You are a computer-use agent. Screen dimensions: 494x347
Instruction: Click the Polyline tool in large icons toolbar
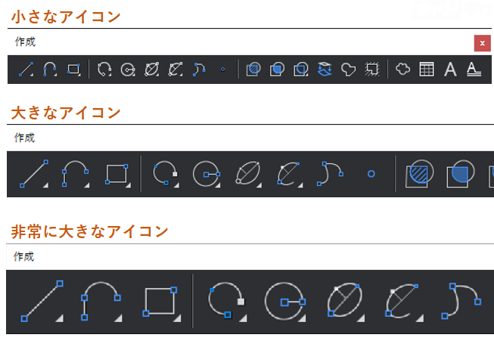[75, 174]
